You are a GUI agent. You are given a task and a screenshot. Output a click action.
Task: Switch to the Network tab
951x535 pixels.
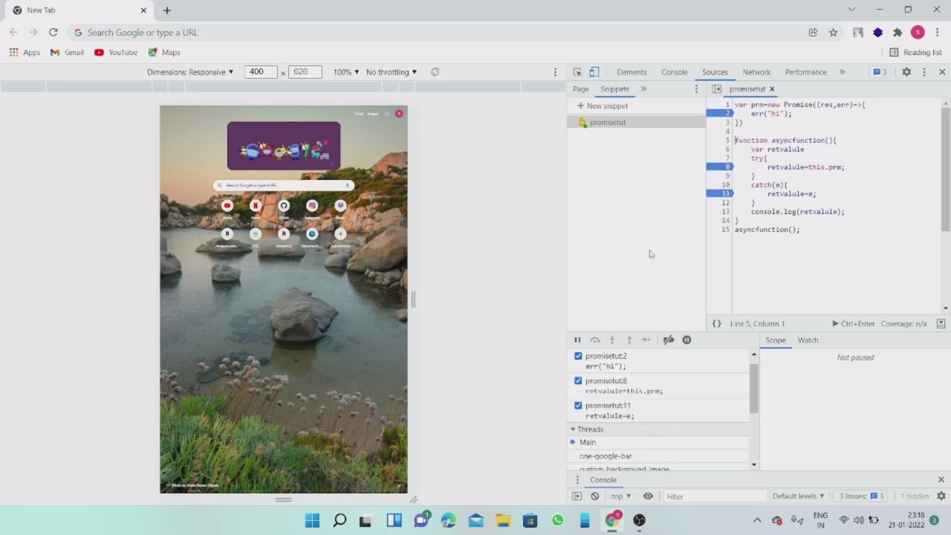tap(756, 72)
